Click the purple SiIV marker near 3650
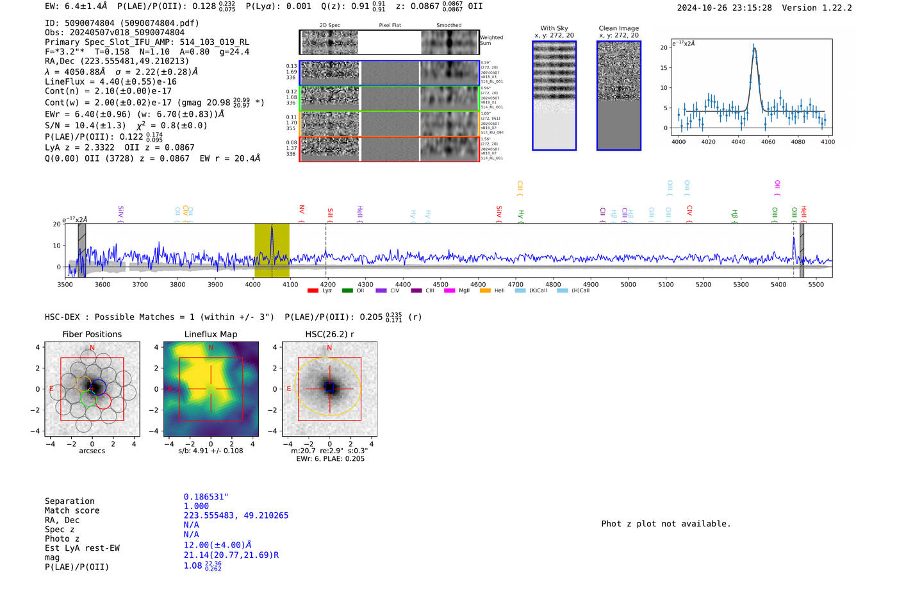 click(x=120, y=214)
